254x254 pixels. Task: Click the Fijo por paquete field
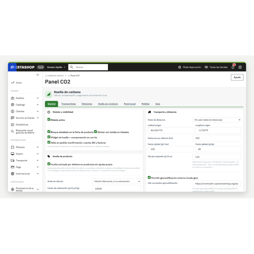217,157
